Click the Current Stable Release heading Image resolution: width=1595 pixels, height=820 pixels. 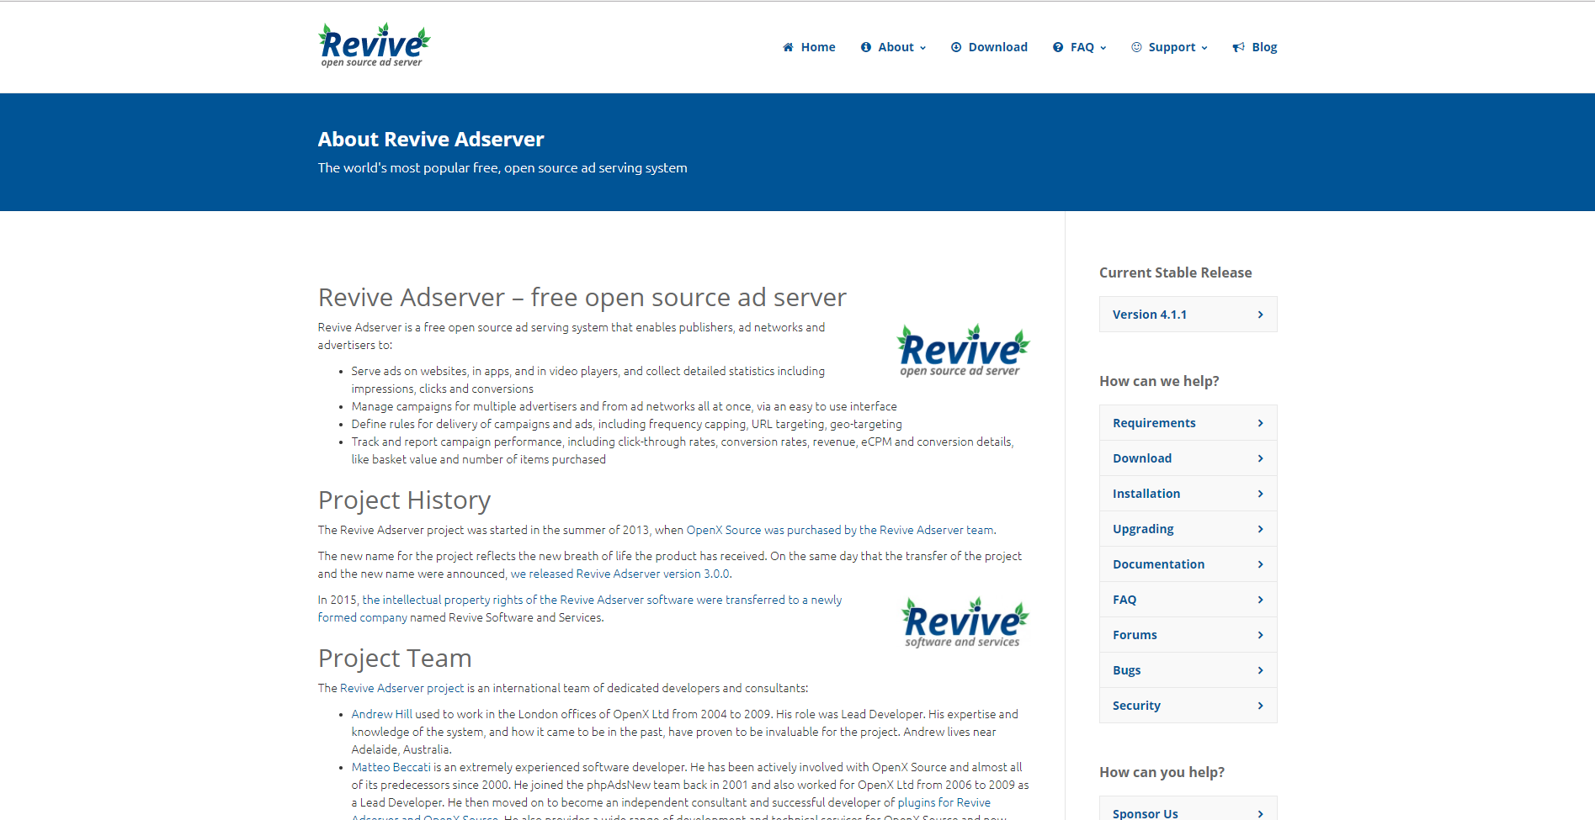(x=1175, y=272)
